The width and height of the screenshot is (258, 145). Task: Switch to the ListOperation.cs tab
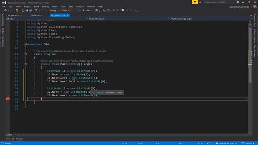(x=14, y=15)
